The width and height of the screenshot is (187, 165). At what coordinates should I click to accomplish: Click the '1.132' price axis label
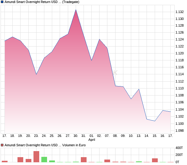(x=179, y=12)
